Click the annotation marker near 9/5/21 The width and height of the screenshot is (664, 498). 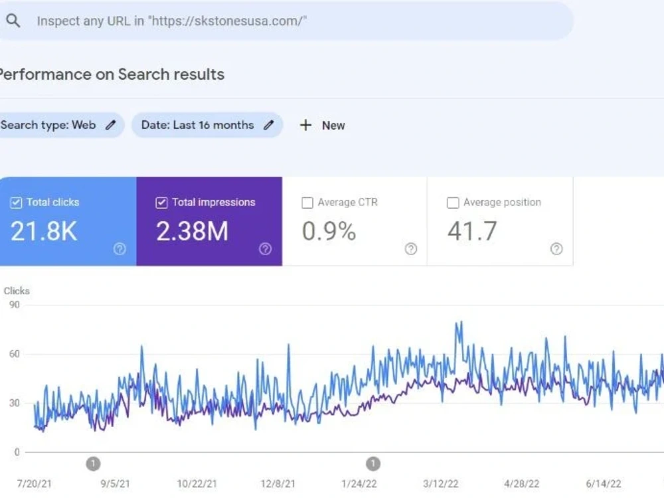click(93, 463)
